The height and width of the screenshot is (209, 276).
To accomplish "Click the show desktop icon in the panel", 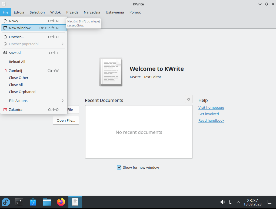I will 270,202.
